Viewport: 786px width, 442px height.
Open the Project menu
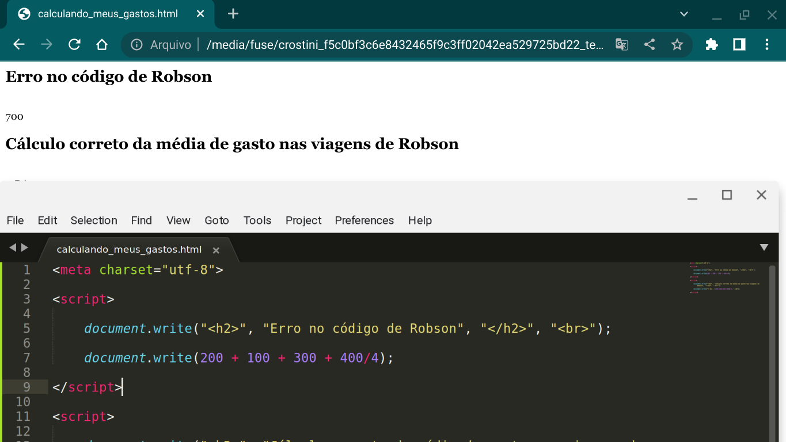(x=303, y=220)
